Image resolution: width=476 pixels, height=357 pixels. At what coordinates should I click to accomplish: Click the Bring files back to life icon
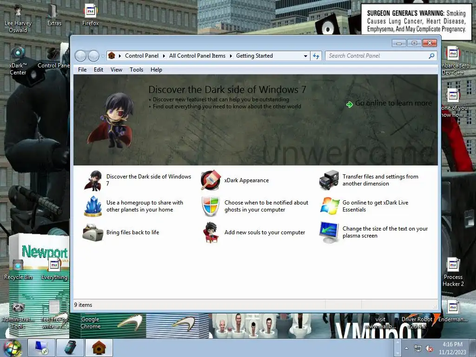tap(93, 232)
